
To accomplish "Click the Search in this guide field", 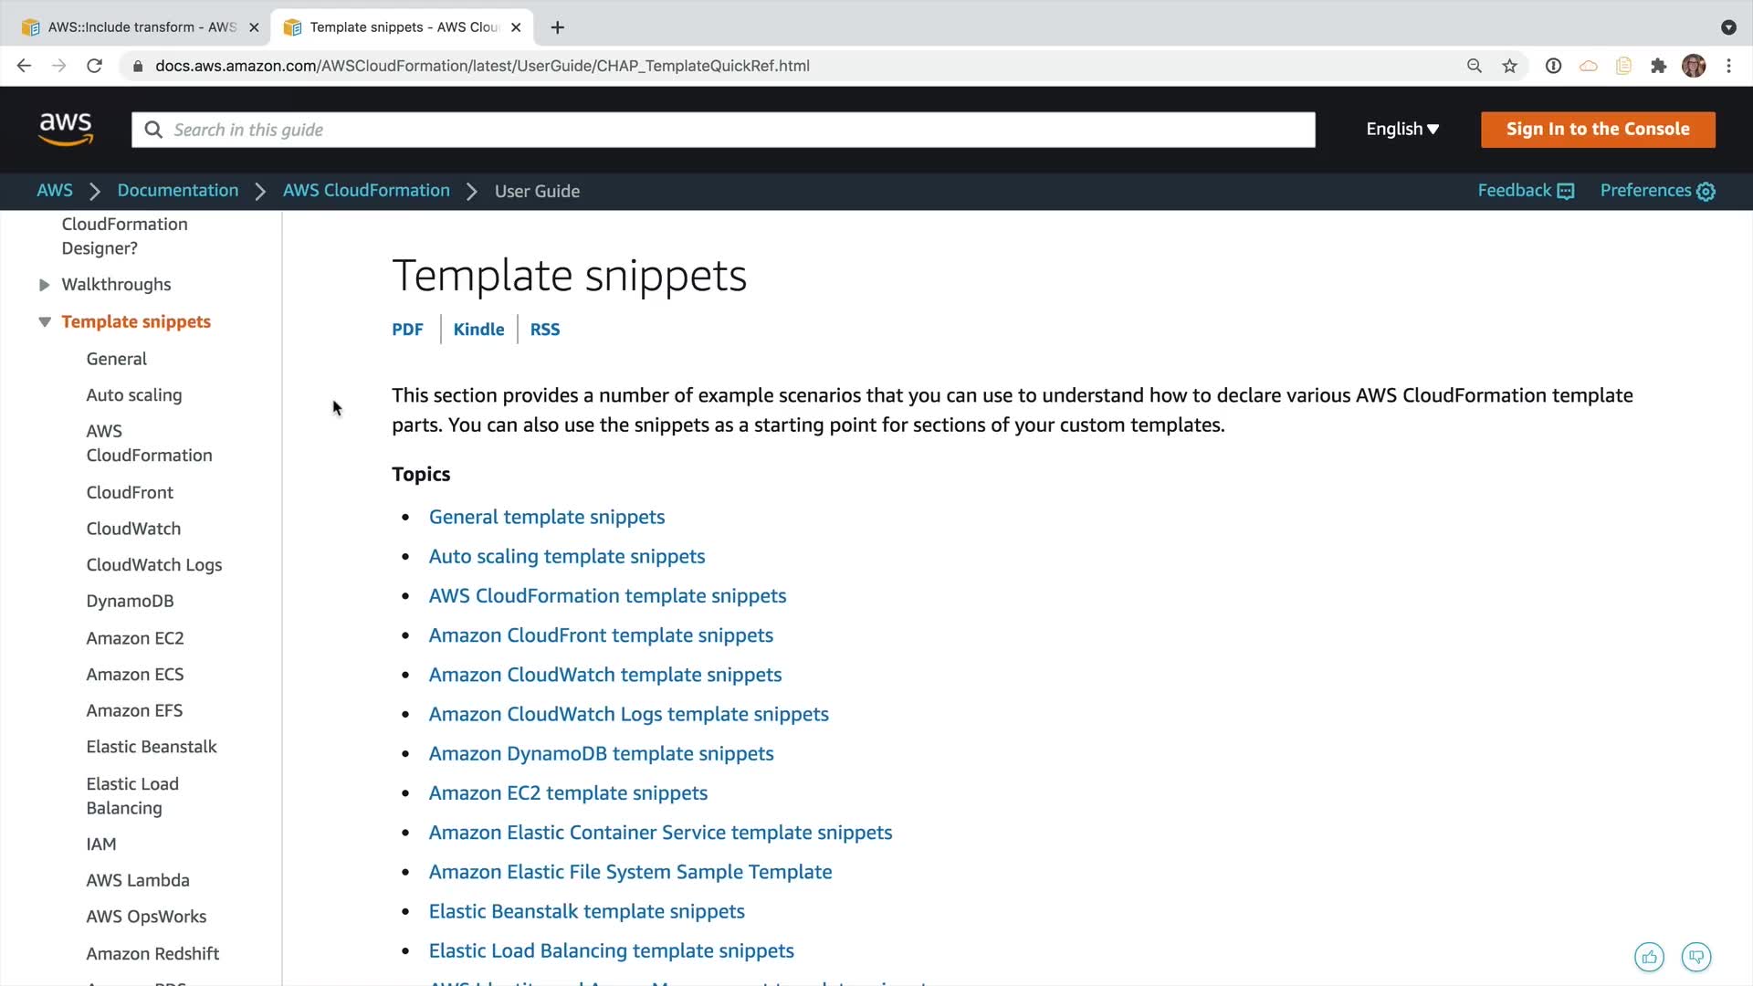I will click(x=723, y=130).
